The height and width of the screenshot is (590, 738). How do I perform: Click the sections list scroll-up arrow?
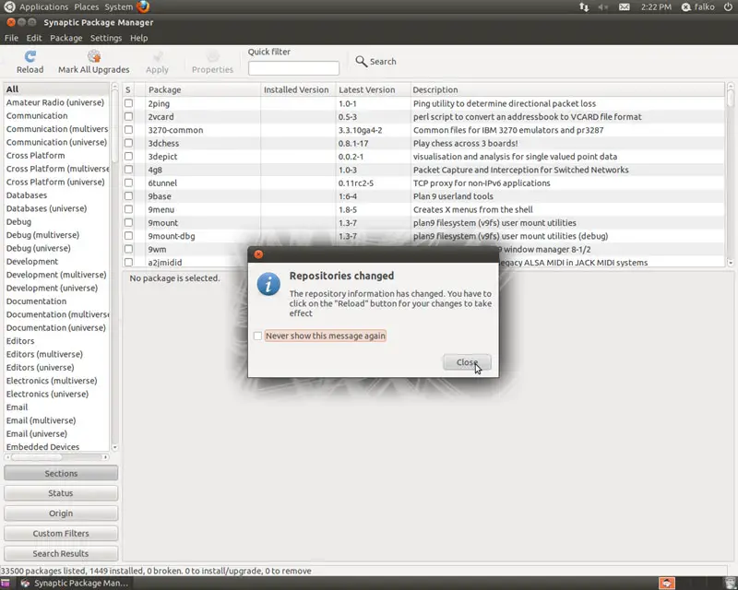[x=114, y=87]
